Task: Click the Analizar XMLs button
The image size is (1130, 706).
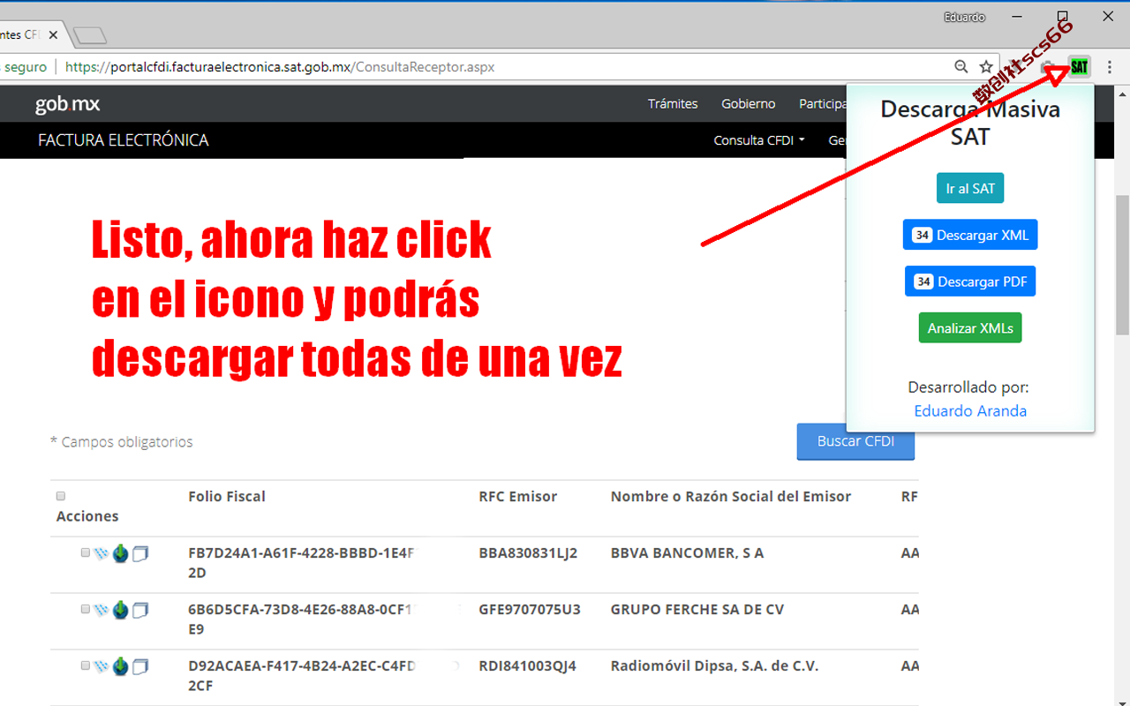Action: tap(970, 328)
